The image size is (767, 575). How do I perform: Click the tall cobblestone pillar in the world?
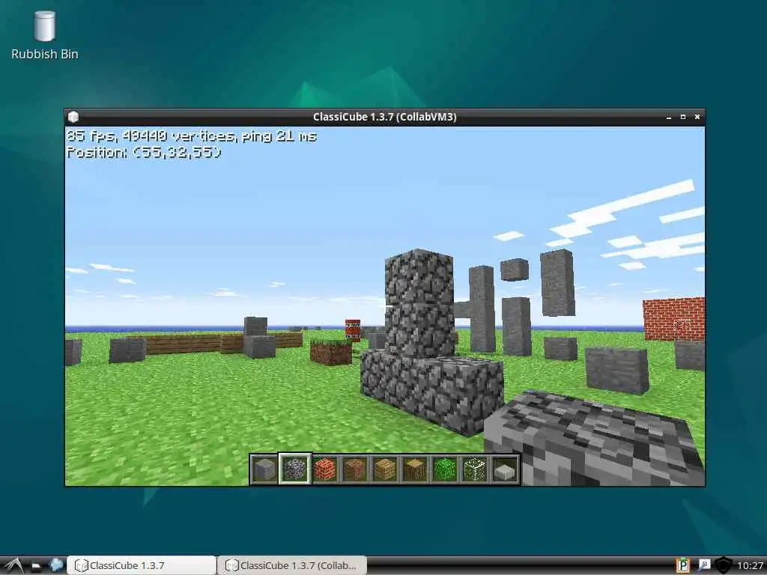[x=420, y=303]
